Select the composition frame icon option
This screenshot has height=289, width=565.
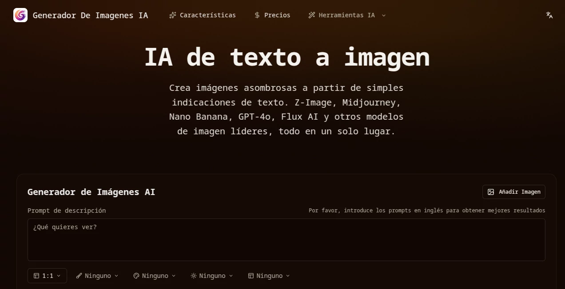[251, 275]
